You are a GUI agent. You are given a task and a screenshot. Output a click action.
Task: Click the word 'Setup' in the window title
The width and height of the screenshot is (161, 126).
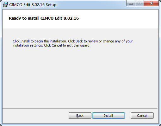51,5
